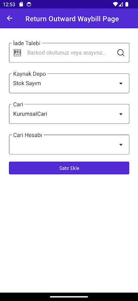Tap the SD card notification icon
The image size is (138, 301).
click(x=21, y=4)
